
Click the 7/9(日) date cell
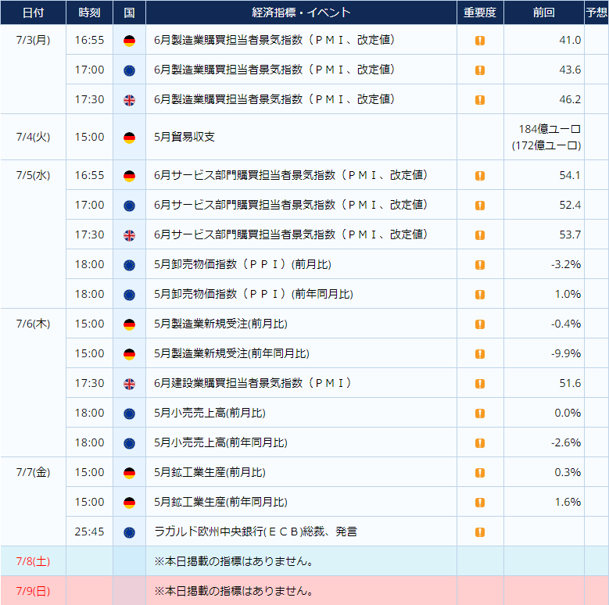point(33,591)
